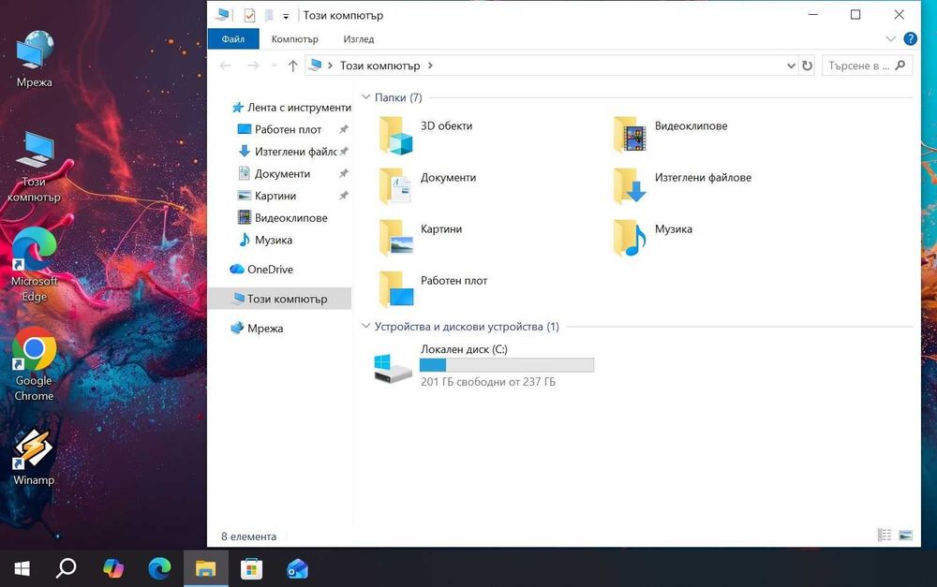Click the Този компютър address bar segment
Screen dimensions: 937x587
click(380, 66)
